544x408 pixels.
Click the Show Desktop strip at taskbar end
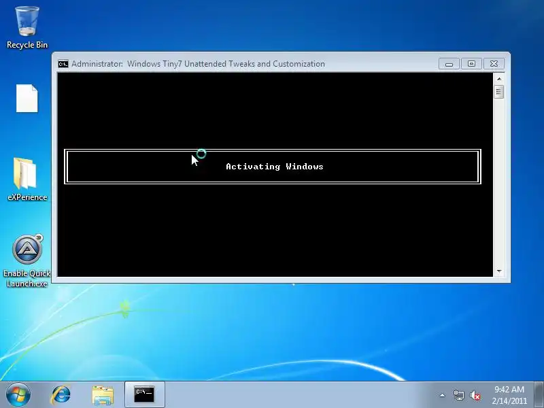pos(539,395)
